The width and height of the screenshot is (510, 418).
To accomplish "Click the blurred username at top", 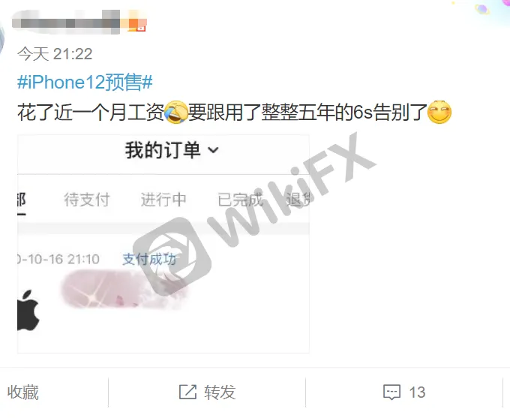I will [66, 22].
